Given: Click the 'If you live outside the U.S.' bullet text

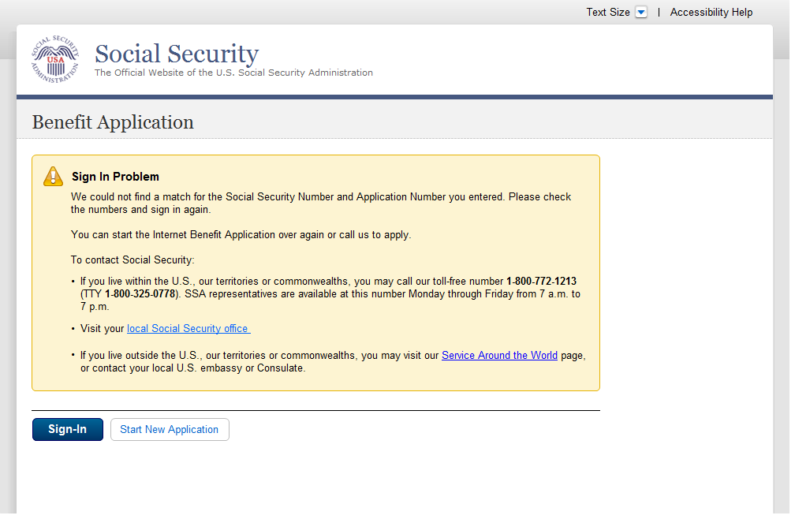Looking at the screenshot, I should (260, 356).
